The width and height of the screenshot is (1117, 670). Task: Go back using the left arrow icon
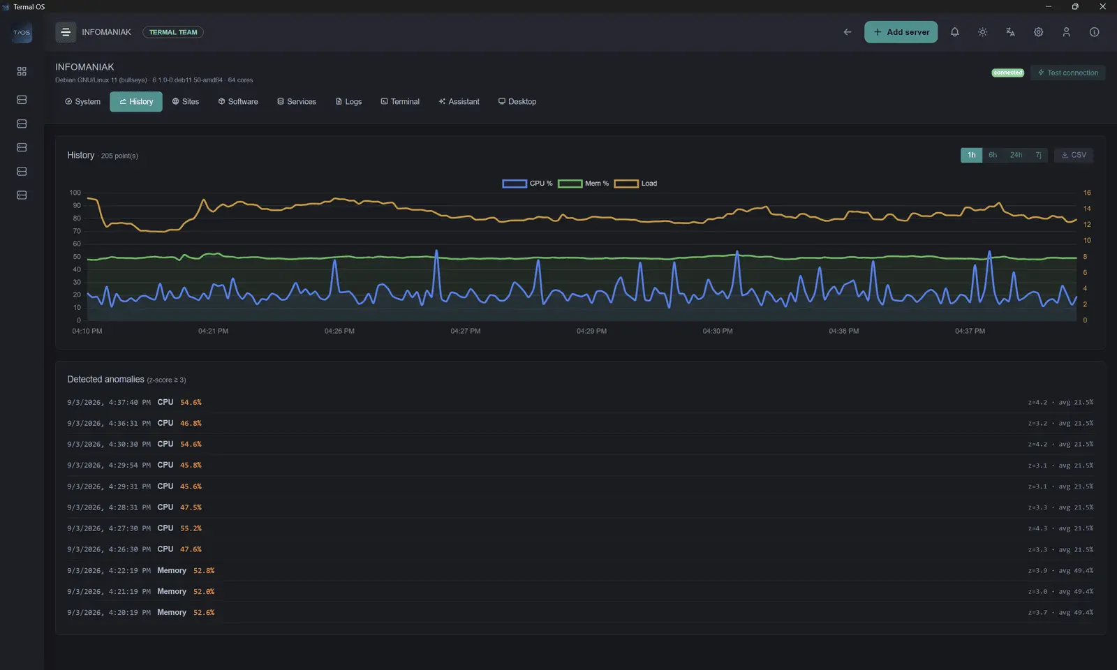coord(847,32)
